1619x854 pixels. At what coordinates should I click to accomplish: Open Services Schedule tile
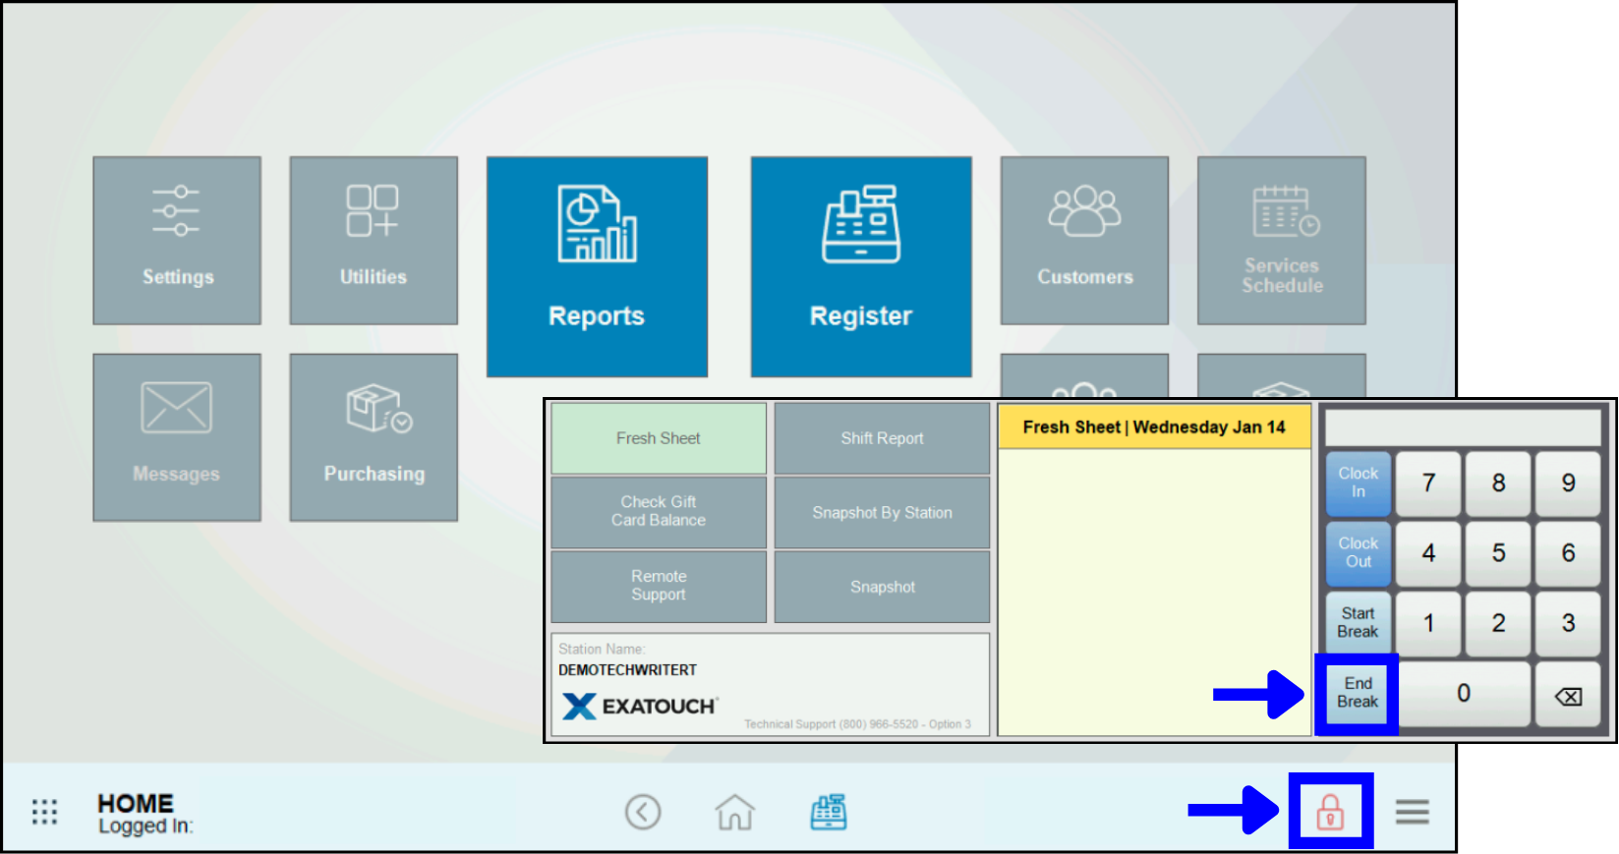click(x=1281, y=240)
